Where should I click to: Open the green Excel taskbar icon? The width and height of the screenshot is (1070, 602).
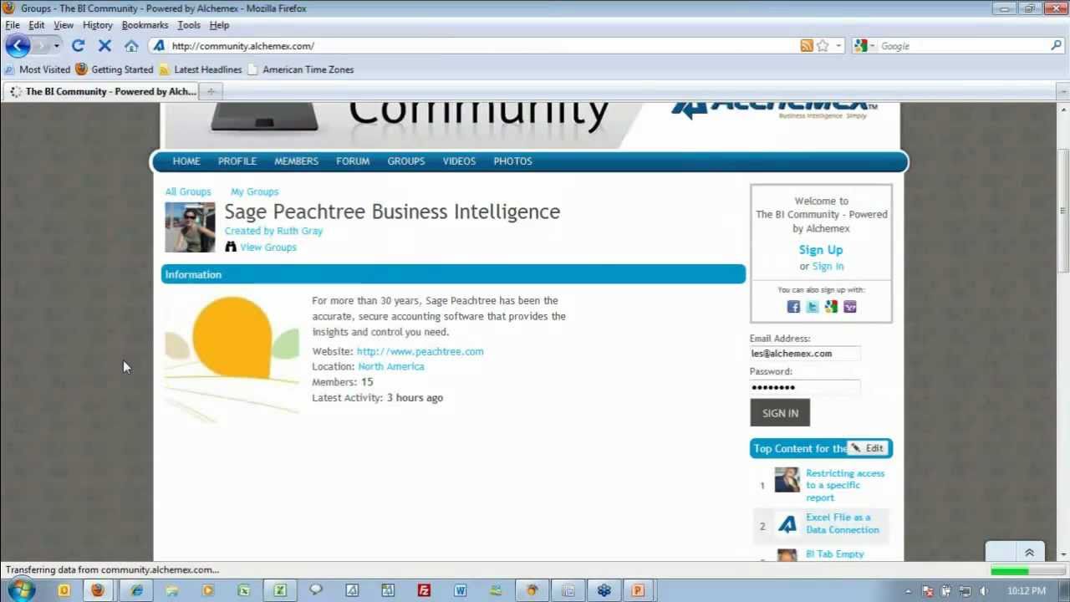[x=280, y=590]
